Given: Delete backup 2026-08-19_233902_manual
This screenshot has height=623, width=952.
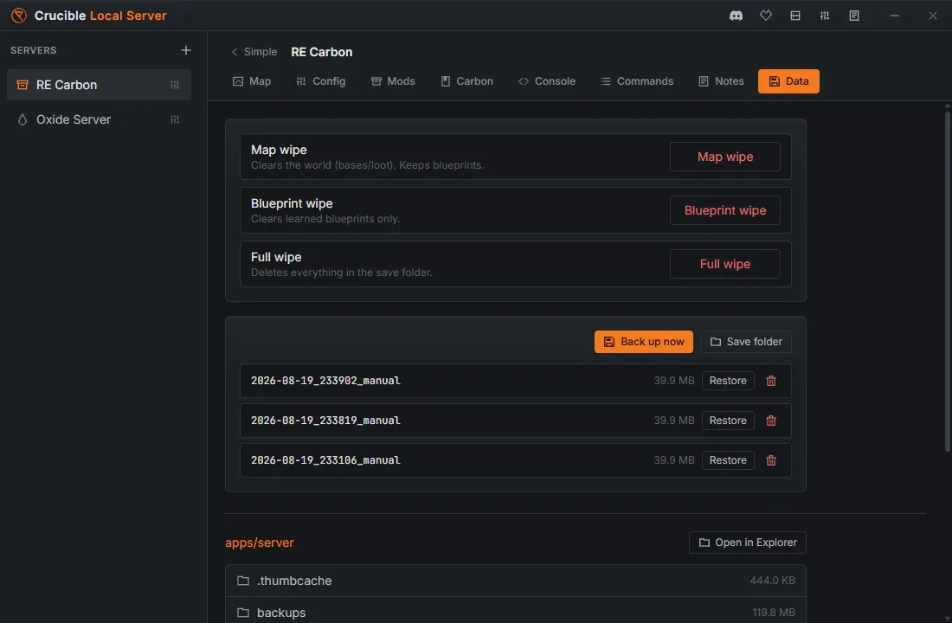Looking at the screenshot, I should click(771, 381).
